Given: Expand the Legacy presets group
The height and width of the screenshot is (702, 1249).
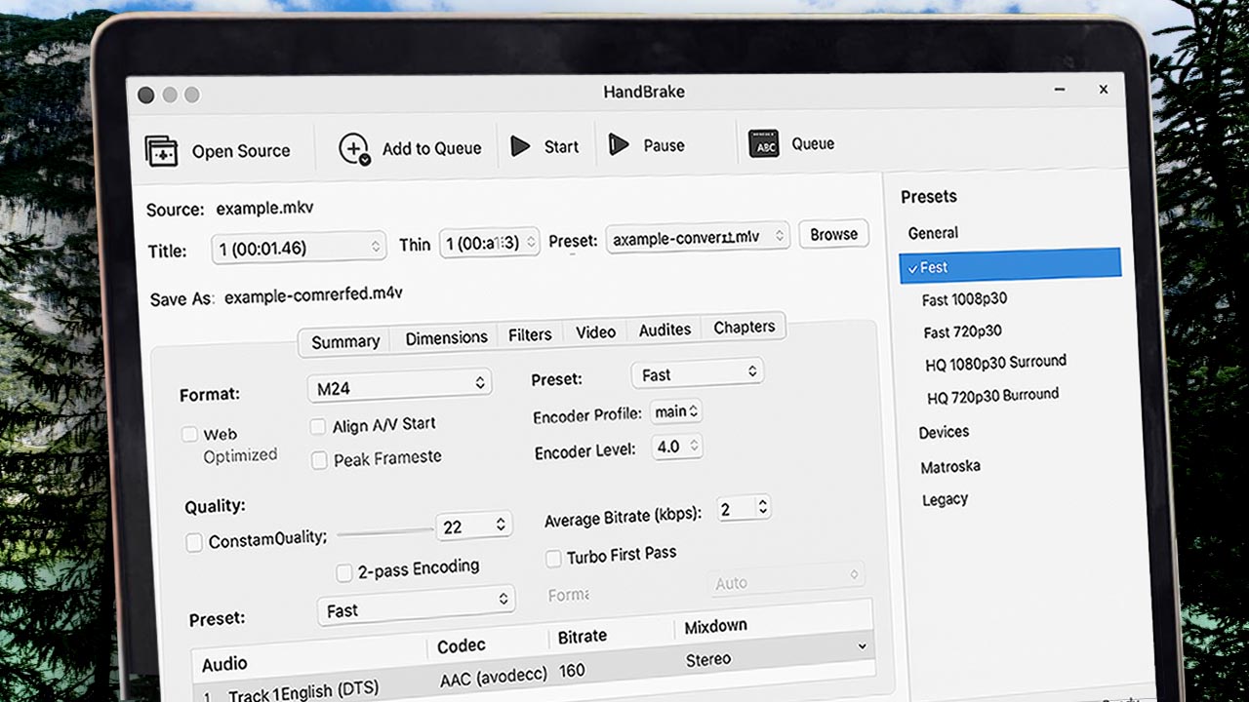Looking at the screenshot, I should click(x=945, y=499).
